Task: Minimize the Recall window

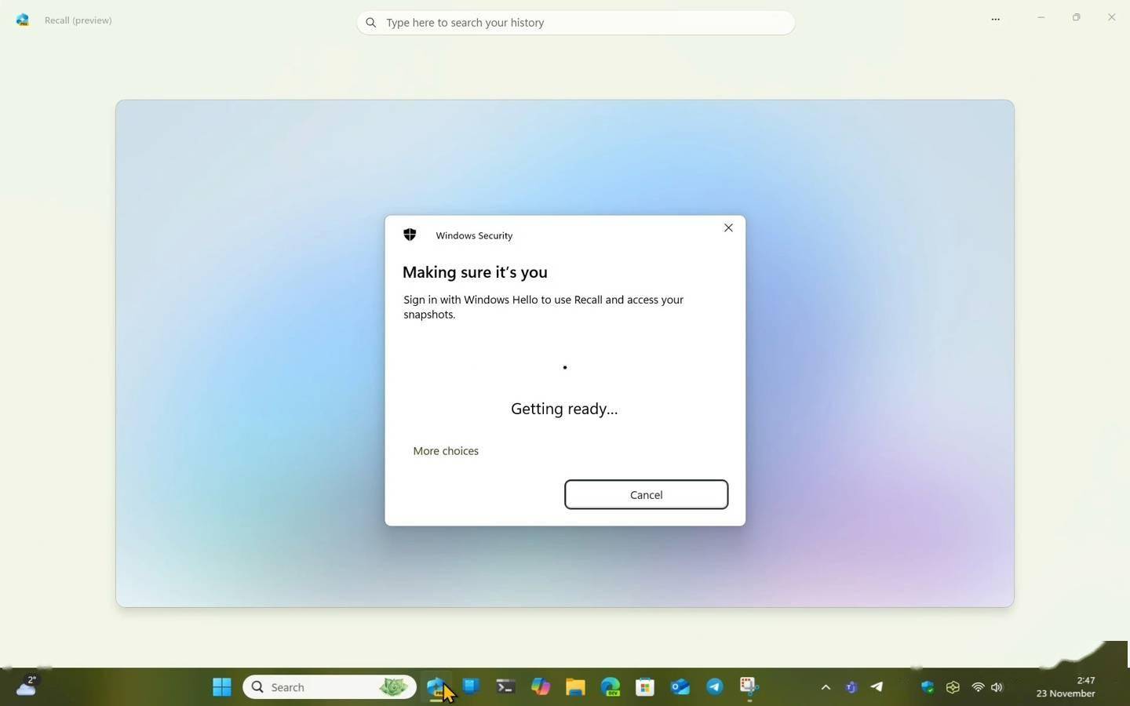Action: [1041, 17]
